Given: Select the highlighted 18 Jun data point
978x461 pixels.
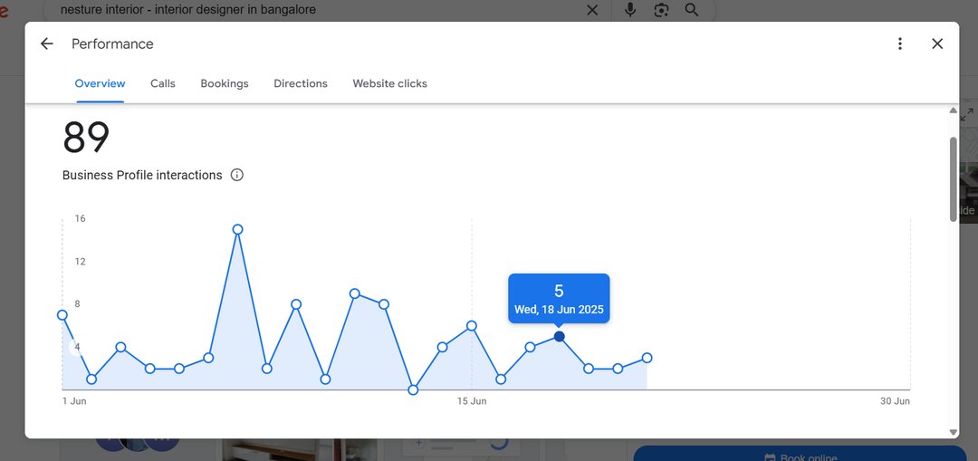Looking at the screenshot, I should click(x=559, y=336).
